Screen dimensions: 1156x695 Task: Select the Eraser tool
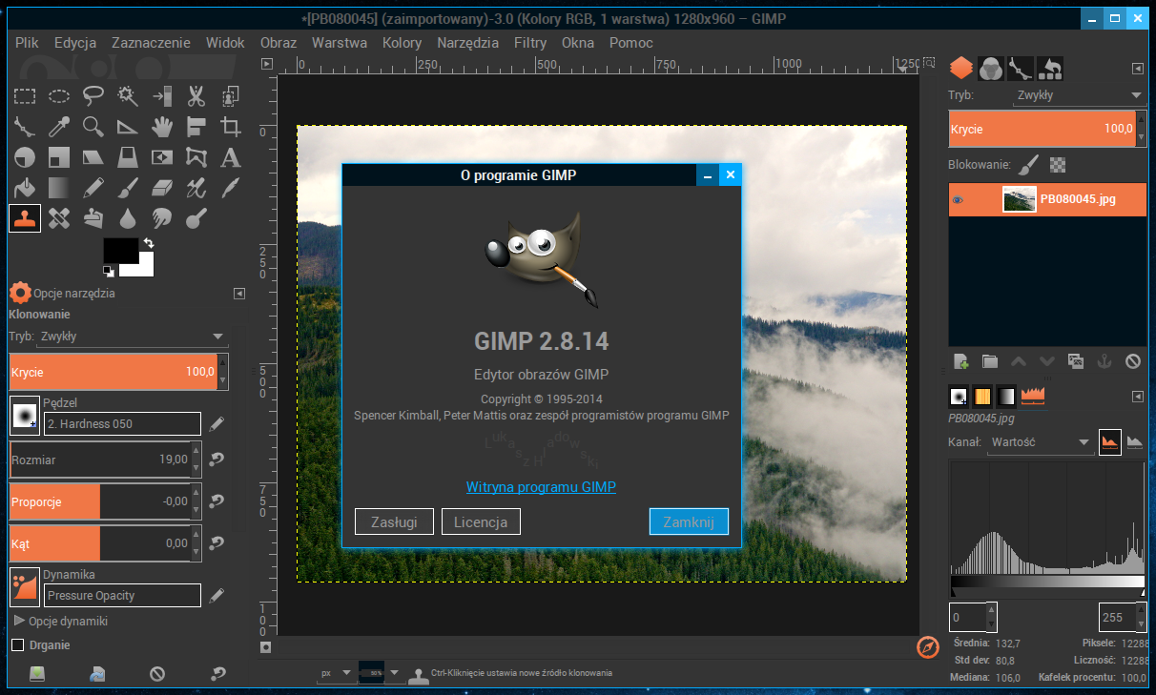[162, 188]
